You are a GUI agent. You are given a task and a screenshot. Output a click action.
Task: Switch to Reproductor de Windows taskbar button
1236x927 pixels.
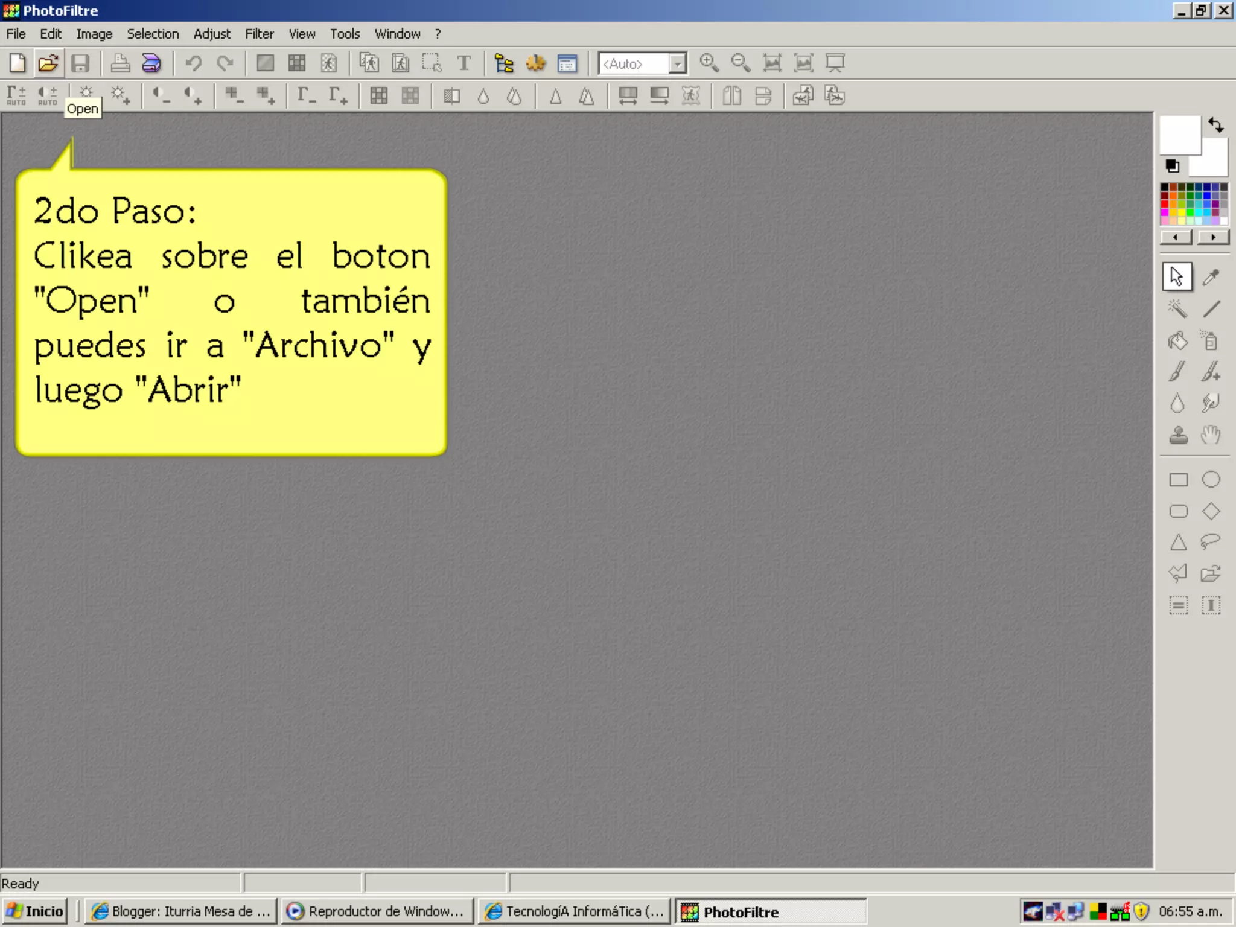tap(377, 911)
